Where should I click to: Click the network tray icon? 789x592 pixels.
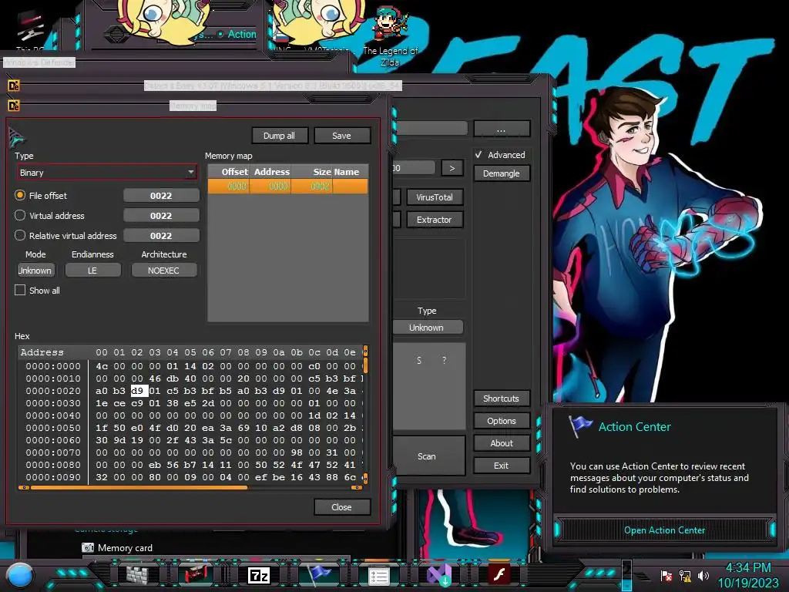[685, 576]
